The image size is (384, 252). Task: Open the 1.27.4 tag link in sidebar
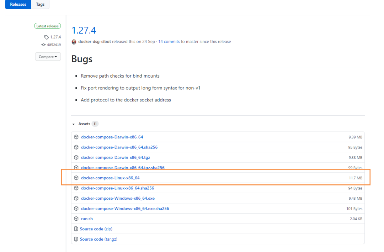[x=55, y=37]
